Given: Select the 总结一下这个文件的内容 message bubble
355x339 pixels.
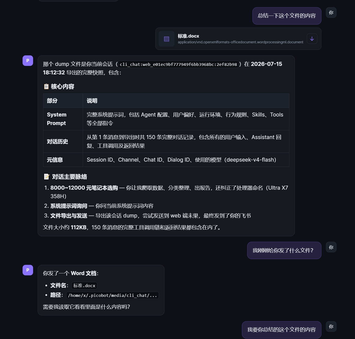Looking at the screenshot, I should point(287,16).
